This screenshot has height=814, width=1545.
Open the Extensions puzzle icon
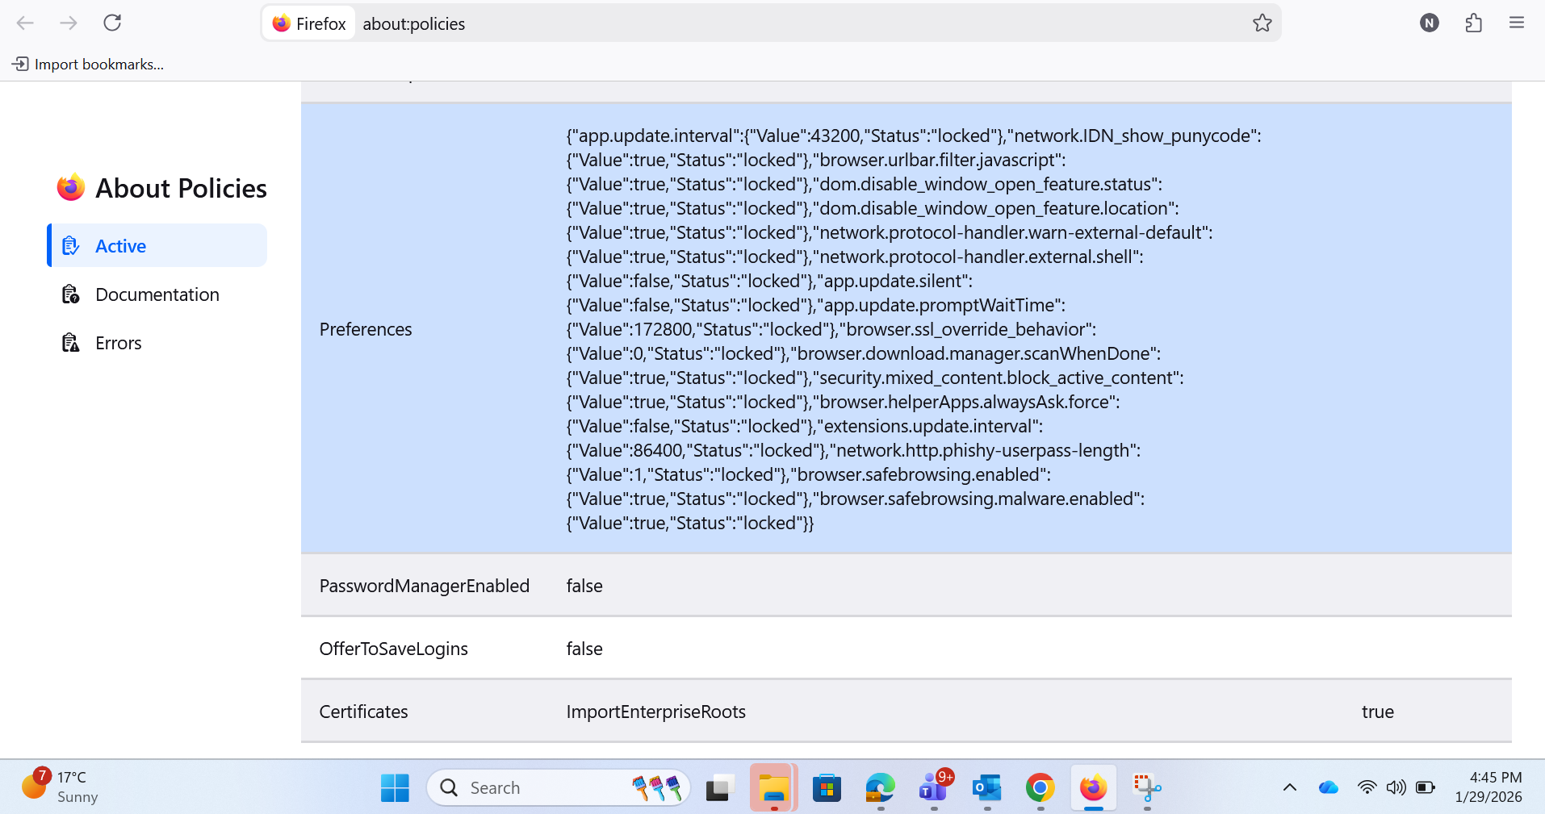pos(1473,23)
